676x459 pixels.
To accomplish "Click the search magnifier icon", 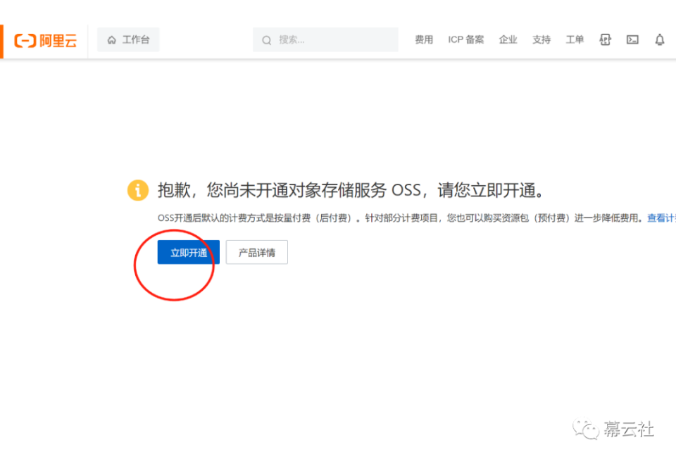I will pyautogui.click(x=266, y=39).
